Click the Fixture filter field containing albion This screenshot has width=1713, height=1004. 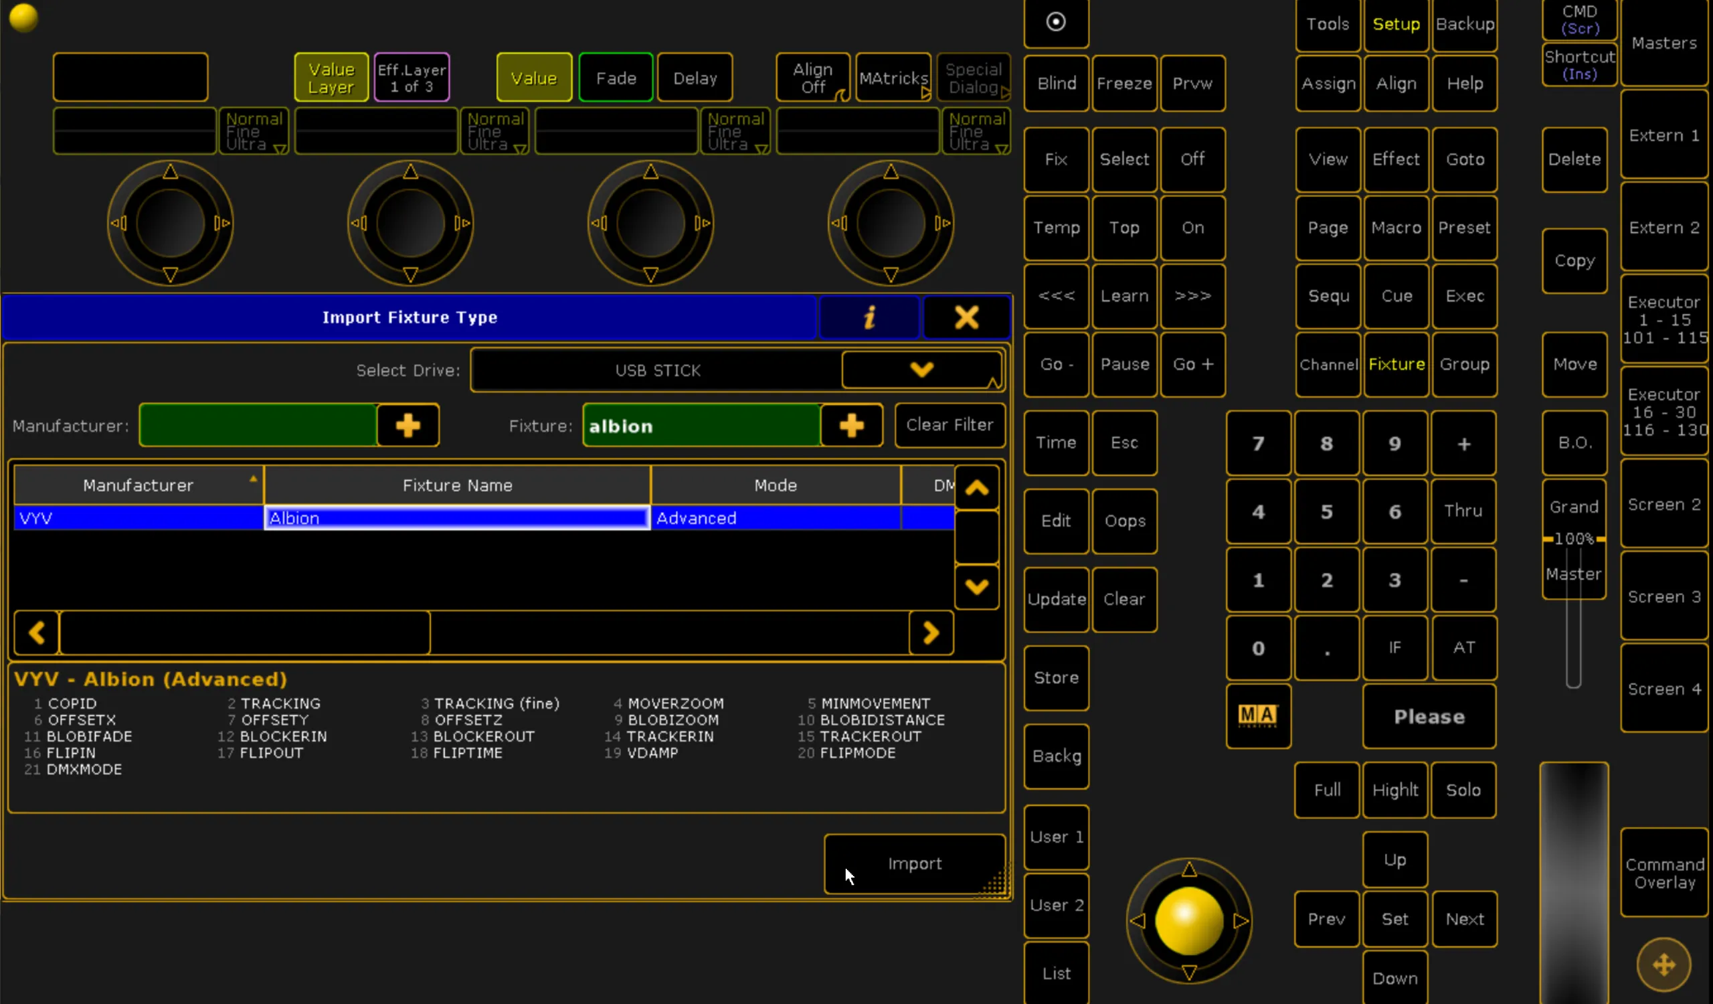(701, 426)
